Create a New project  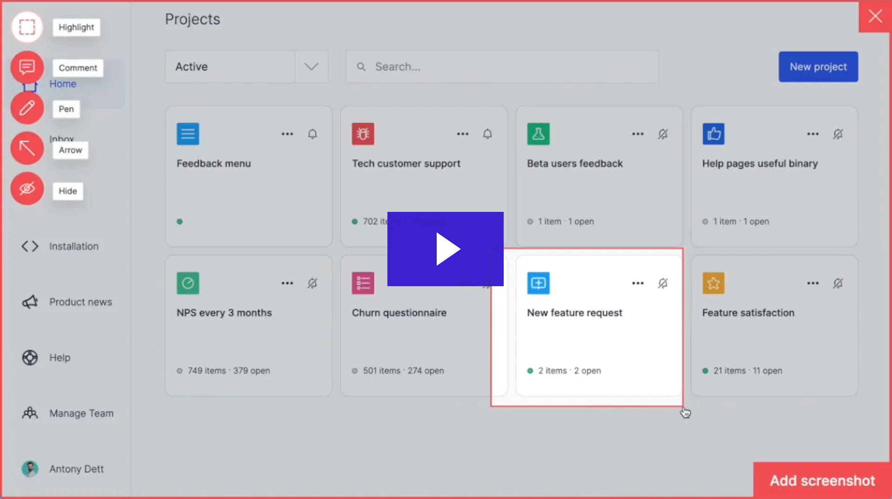click(x=818, y=66)
